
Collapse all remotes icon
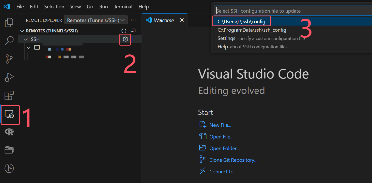click(x=133, y=31)
